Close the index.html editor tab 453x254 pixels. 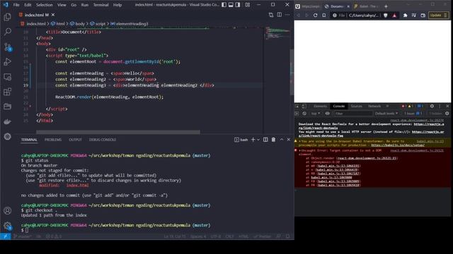[x=53, y=15]
